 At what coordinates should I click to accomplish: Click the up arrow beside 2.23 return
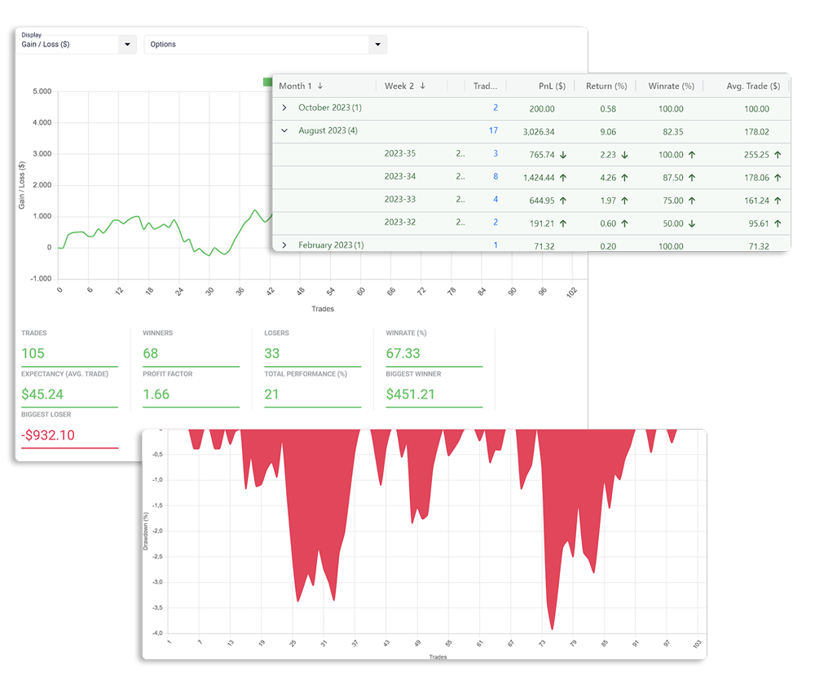point(624,153)
